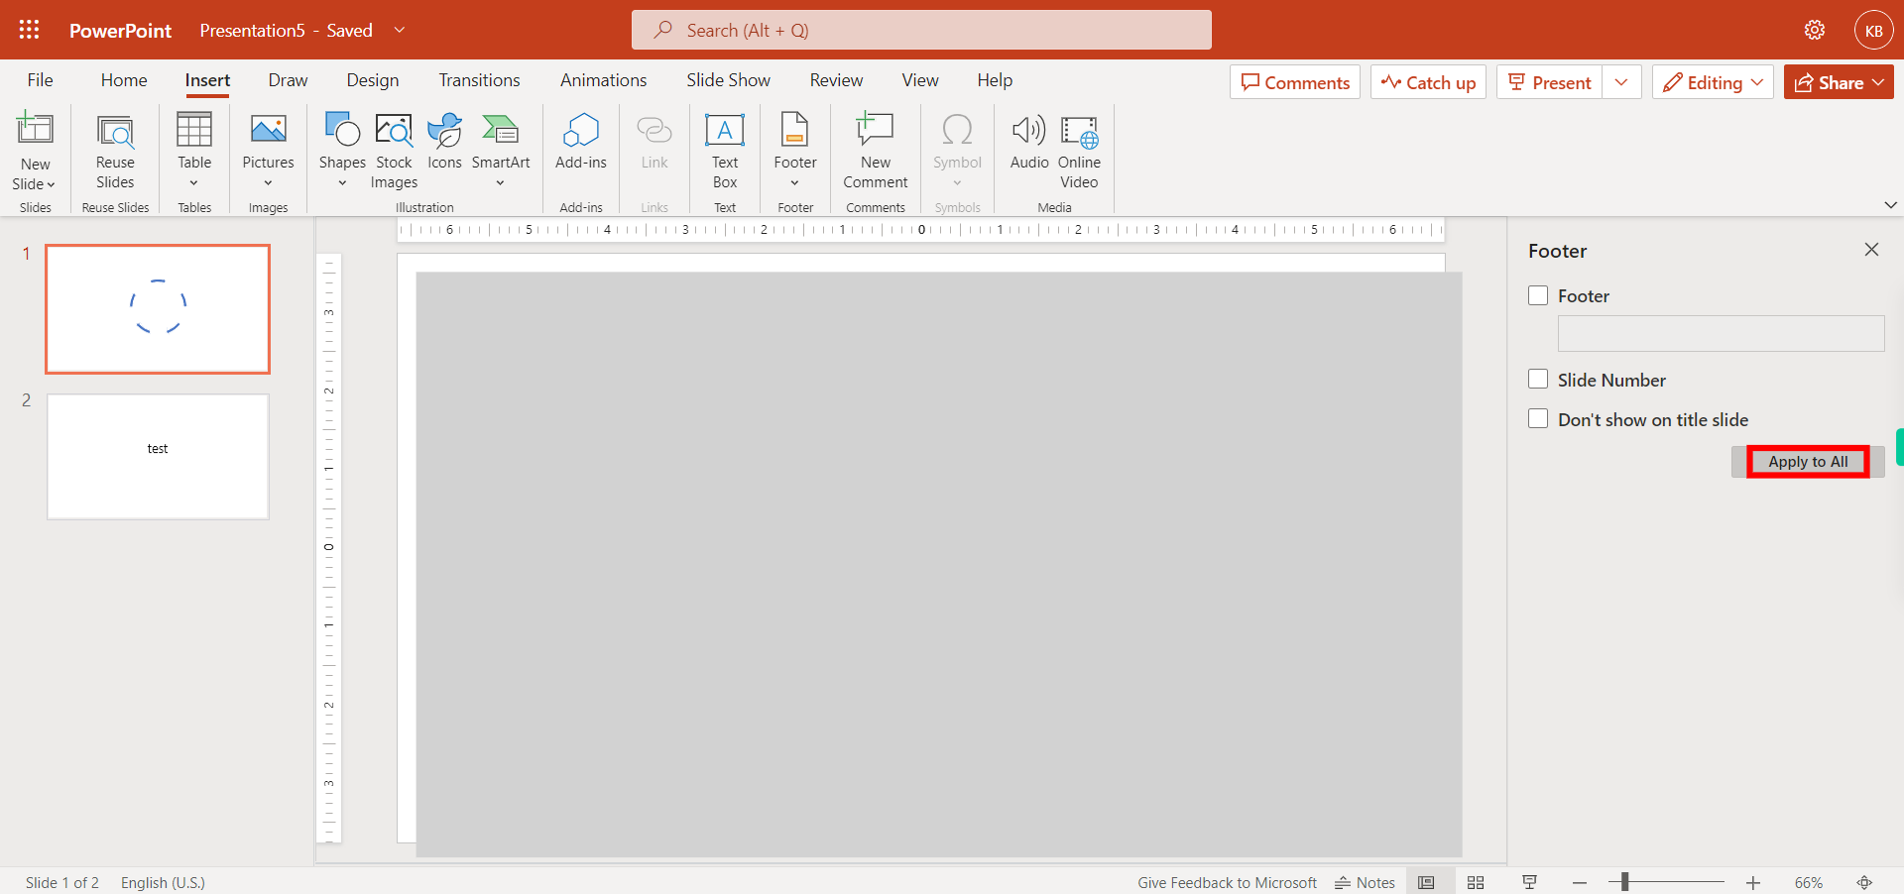Insert an Online Video
The height and width of the screenshot is (894, 1904).
coord(1079,152)
